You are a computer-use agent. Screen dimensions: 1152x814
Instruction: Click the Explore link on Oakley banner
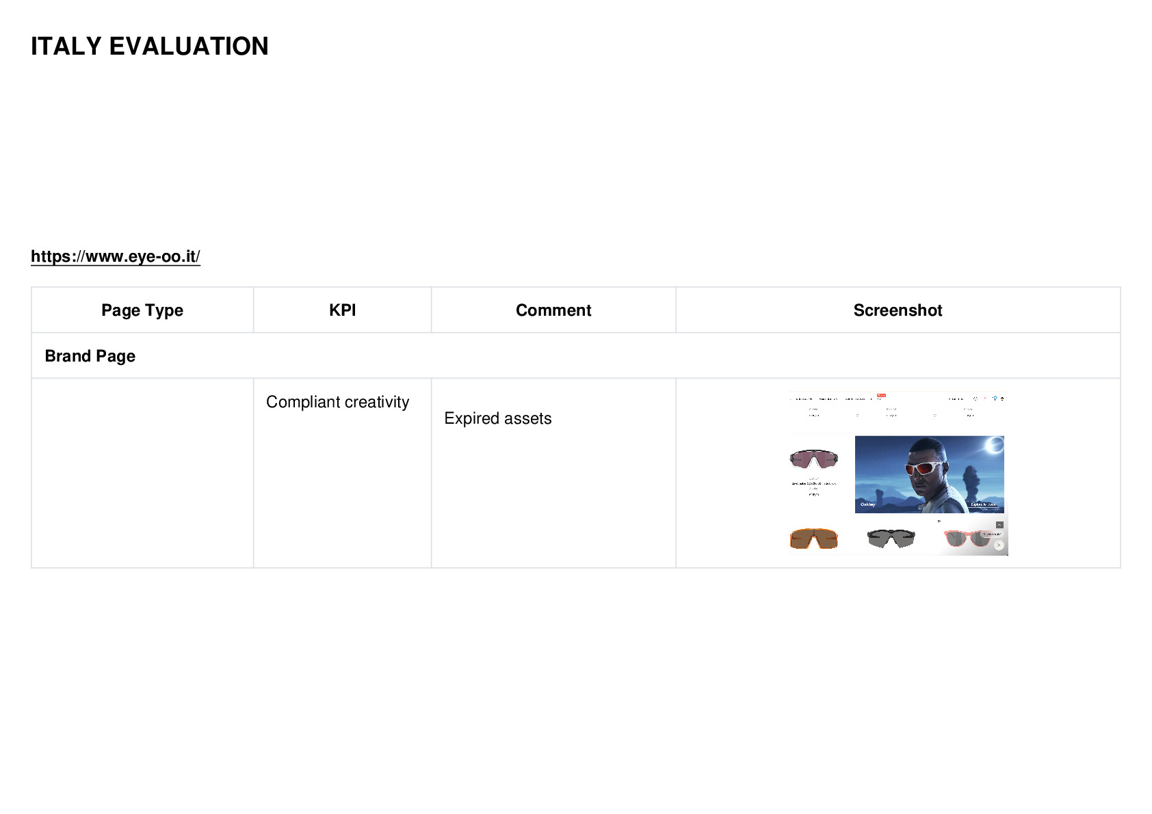[x=983, y=504]
